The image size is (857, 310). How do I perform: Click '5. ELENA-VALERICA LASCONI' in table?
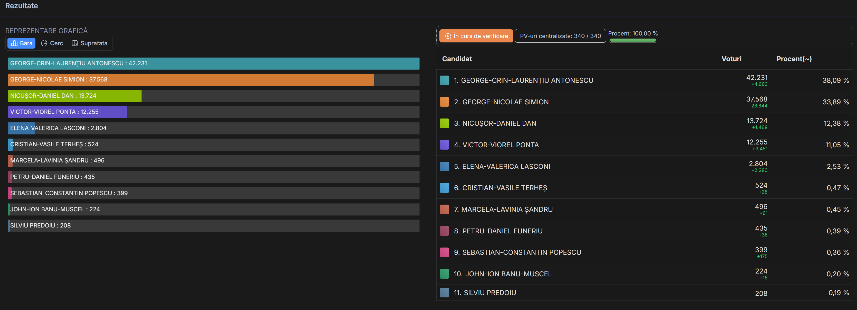502,167
